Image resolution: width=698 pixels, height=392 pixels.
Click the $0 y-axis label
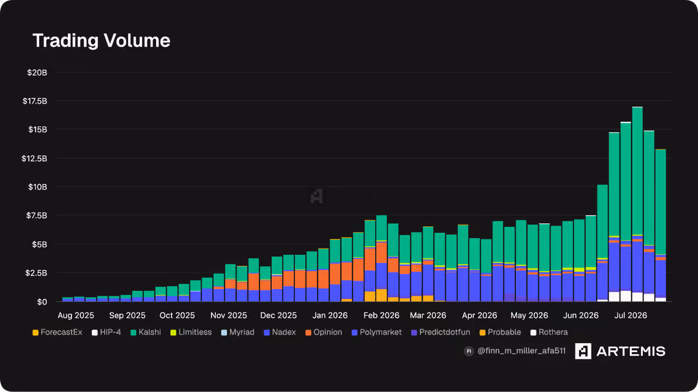point(42,302)
